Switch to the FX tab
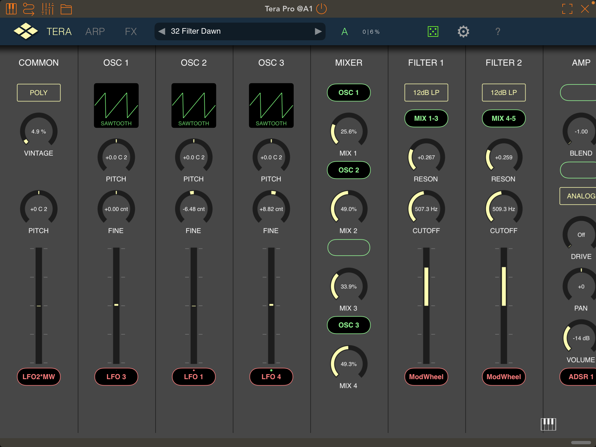The width and height of the screenshot is (596, 447). point(131,31)
